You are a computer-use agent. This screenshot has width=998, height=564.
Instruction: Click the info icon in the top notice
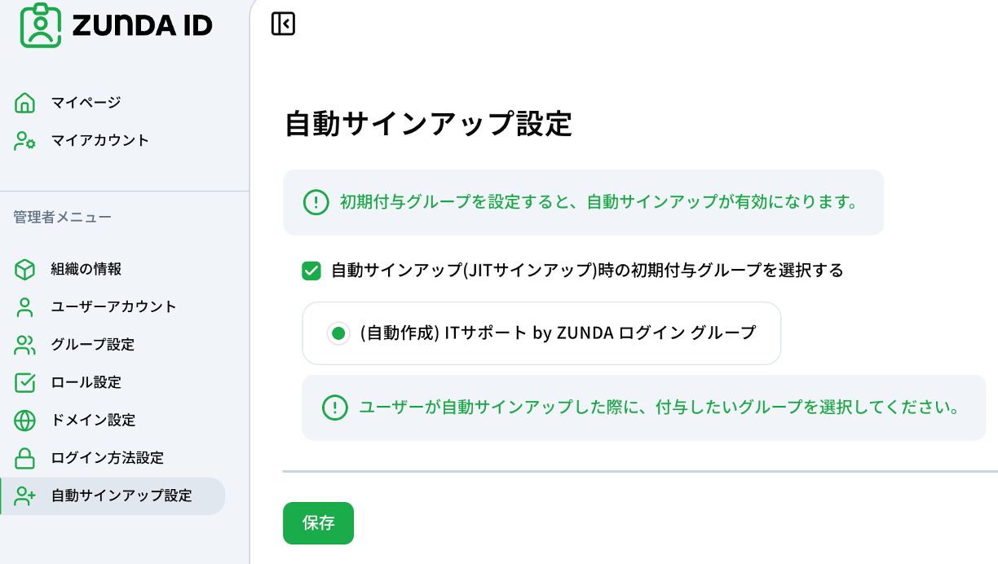tap(316, 202)
